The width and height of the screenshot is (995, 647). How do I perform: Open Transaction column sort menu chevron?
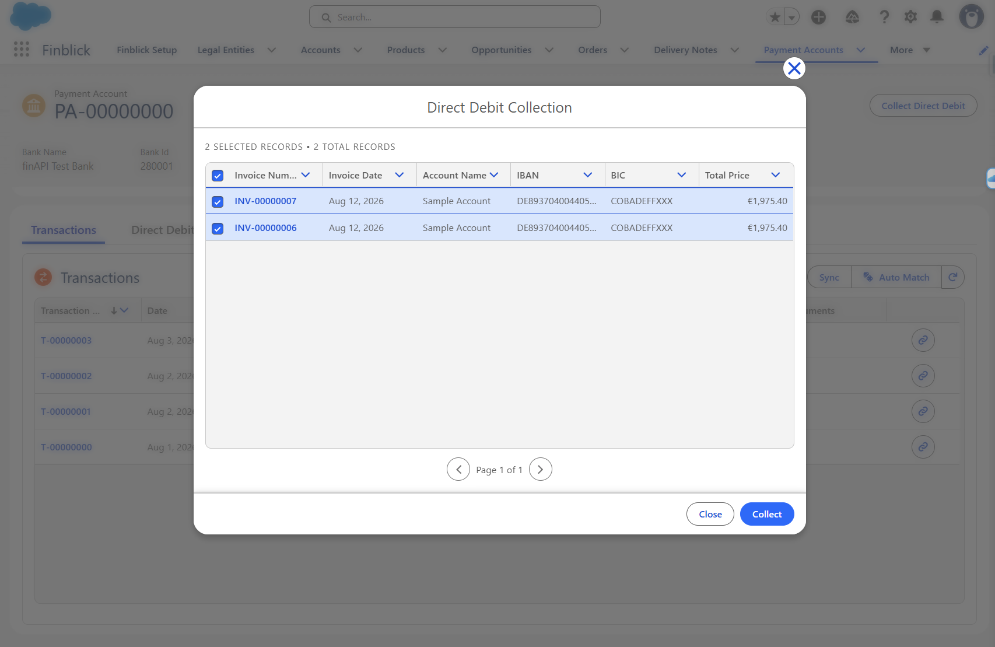[x=124, y=310]
